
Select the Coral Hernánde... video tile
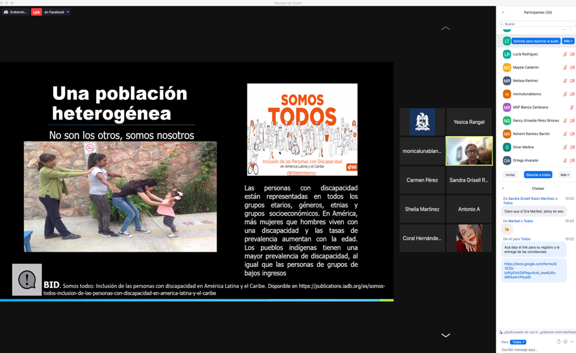(x=422, y=238)
